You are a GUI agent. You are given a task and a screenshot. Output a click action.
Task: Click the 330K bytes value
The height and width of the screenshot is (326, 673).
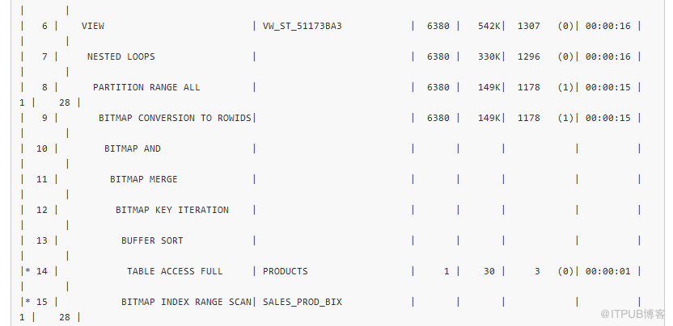coord(489,56)
